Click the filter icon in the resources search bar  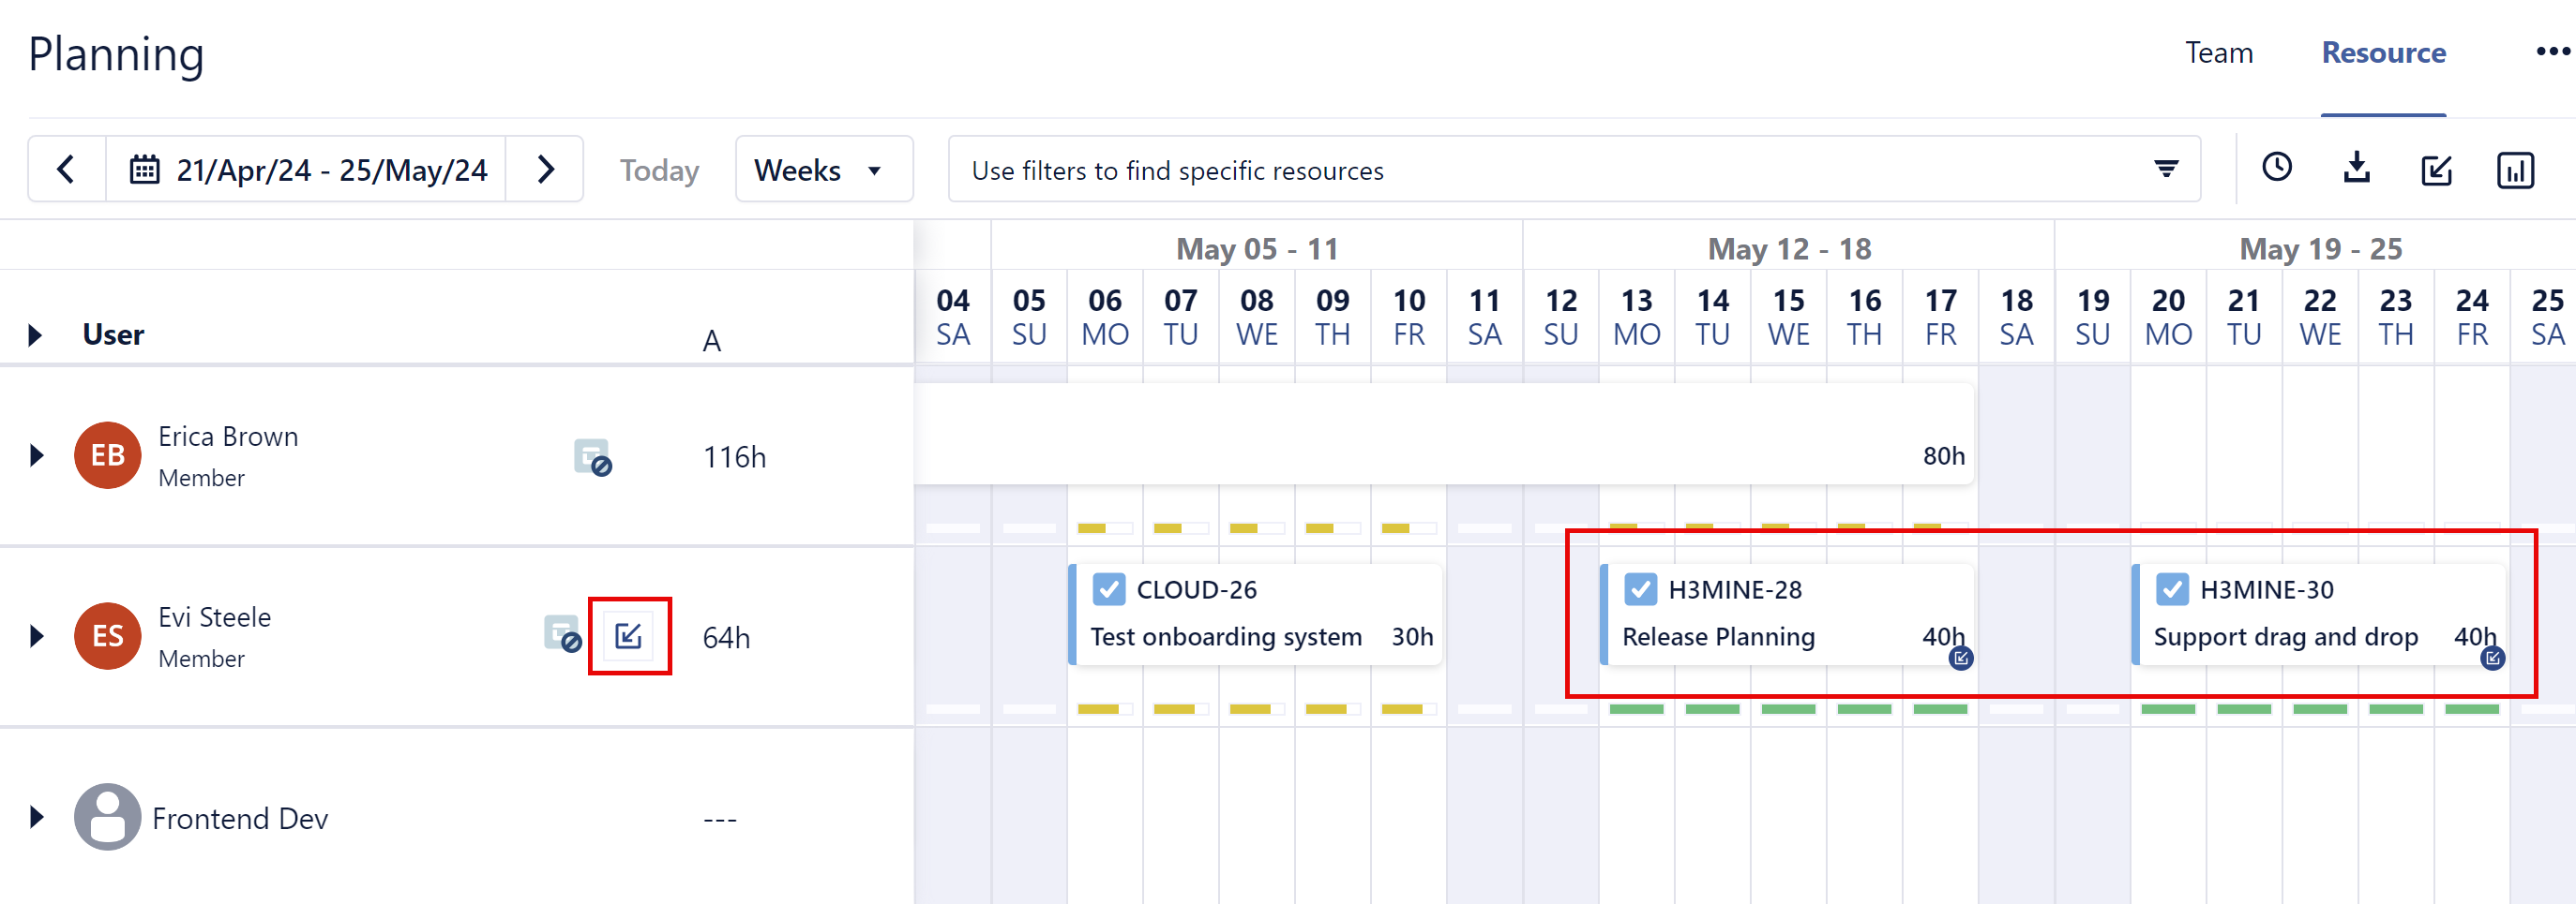click(2166, 169)
